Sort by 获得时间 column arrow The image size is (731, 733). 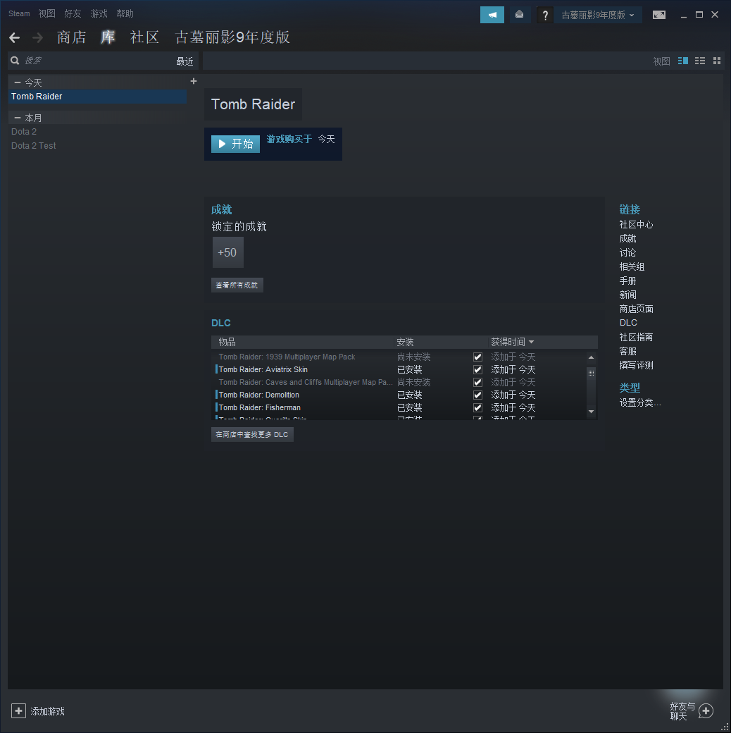click(x=531, y=343)
